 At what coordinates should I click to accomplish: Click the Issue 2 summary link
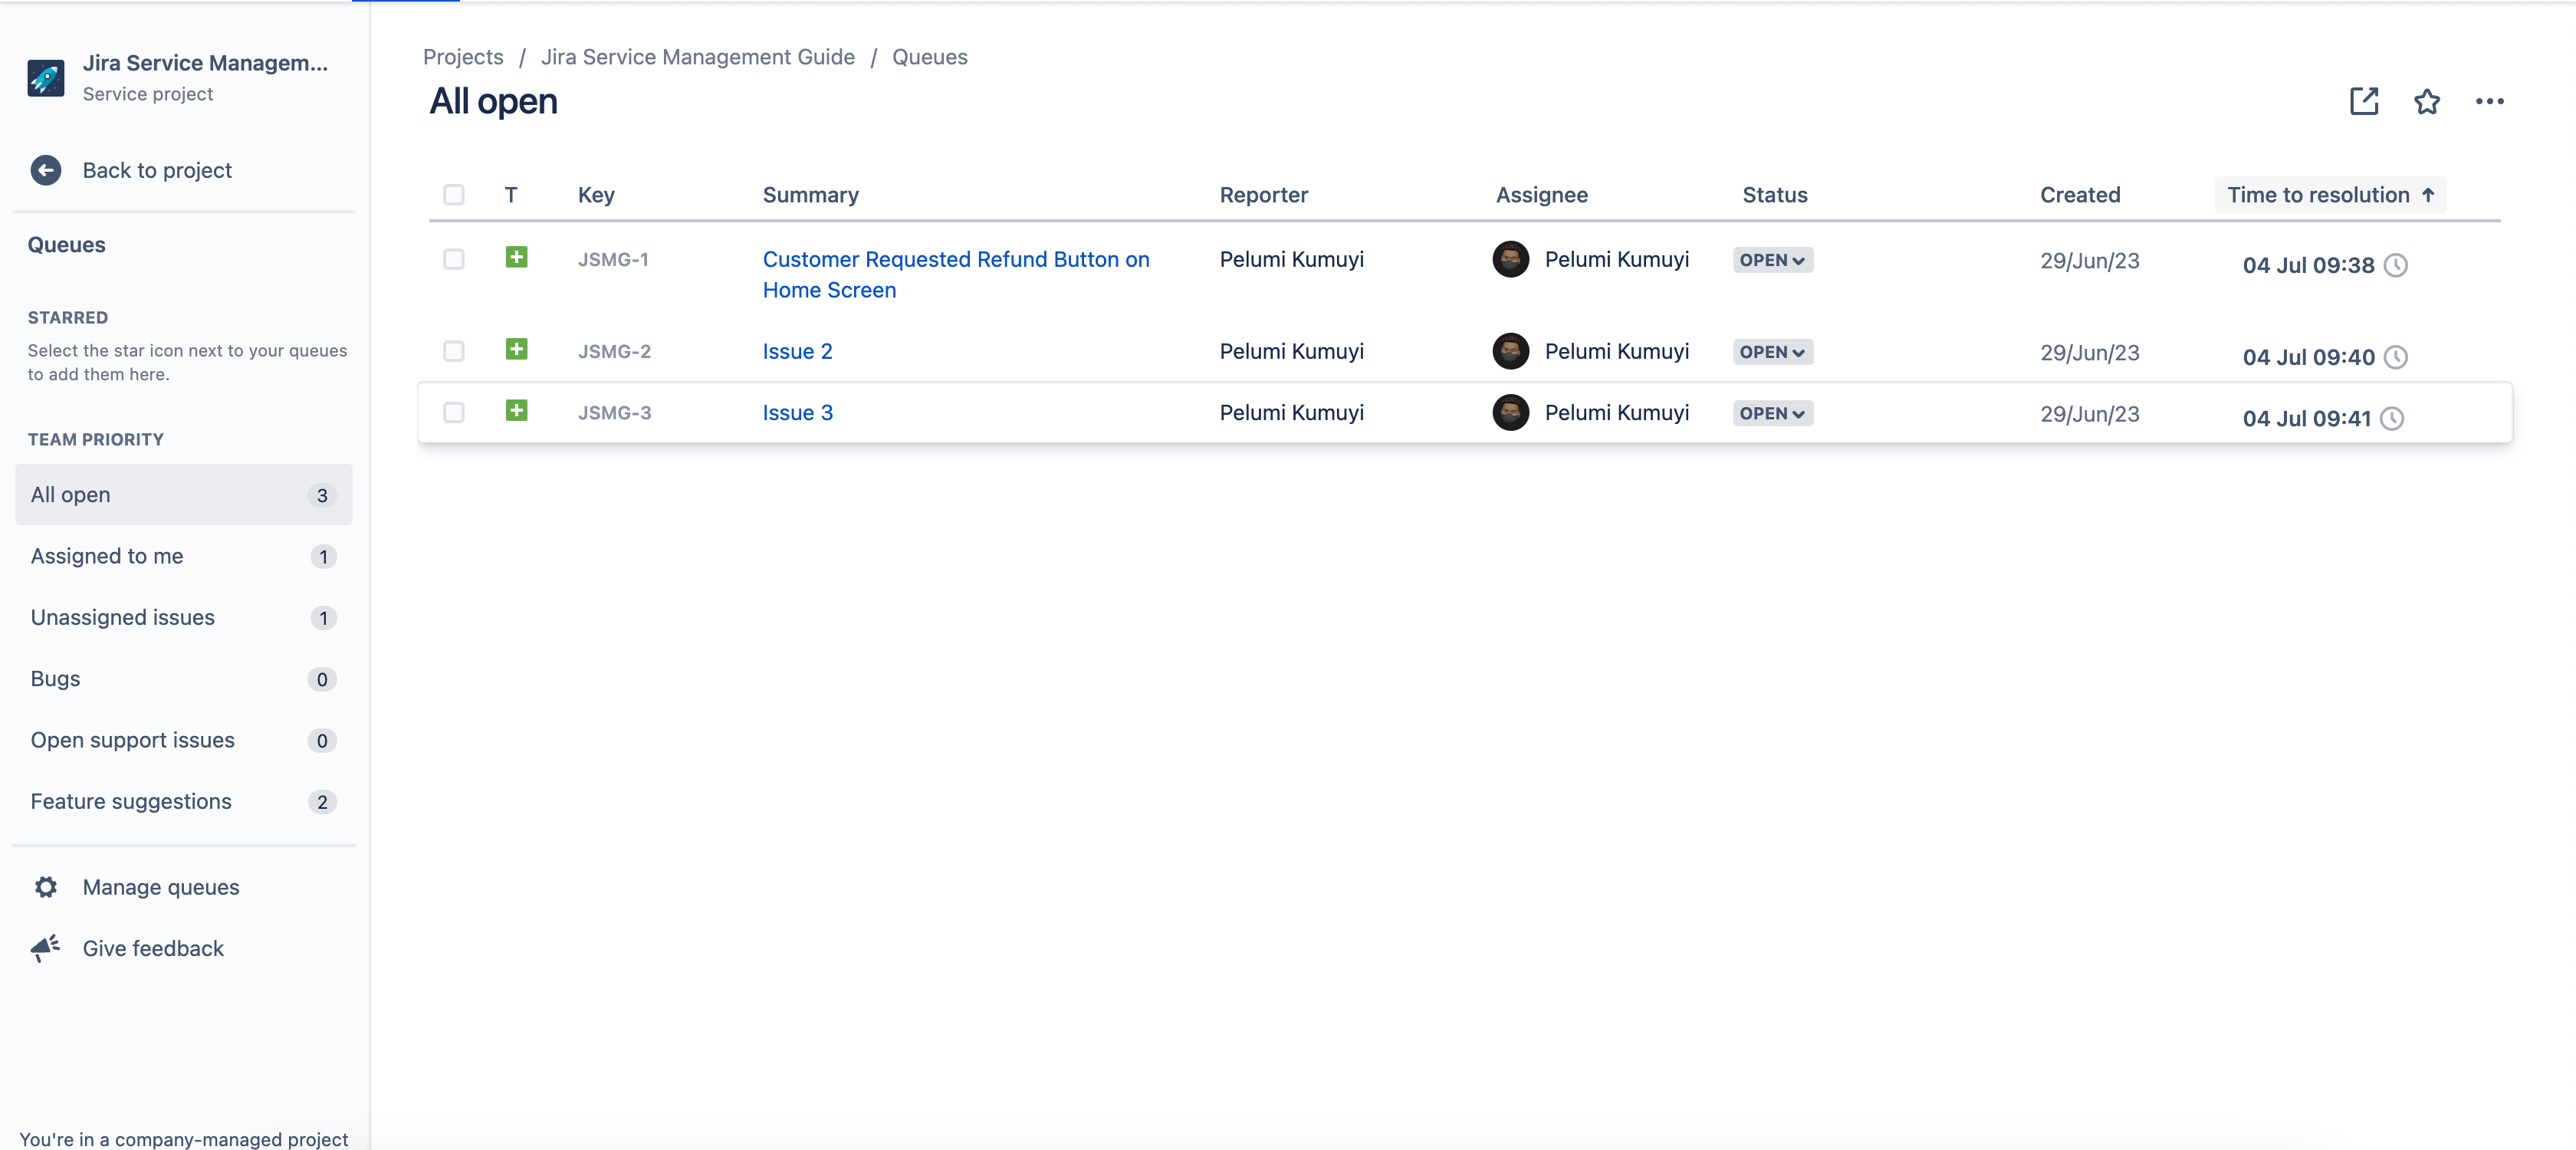click(x=797, y=352)
